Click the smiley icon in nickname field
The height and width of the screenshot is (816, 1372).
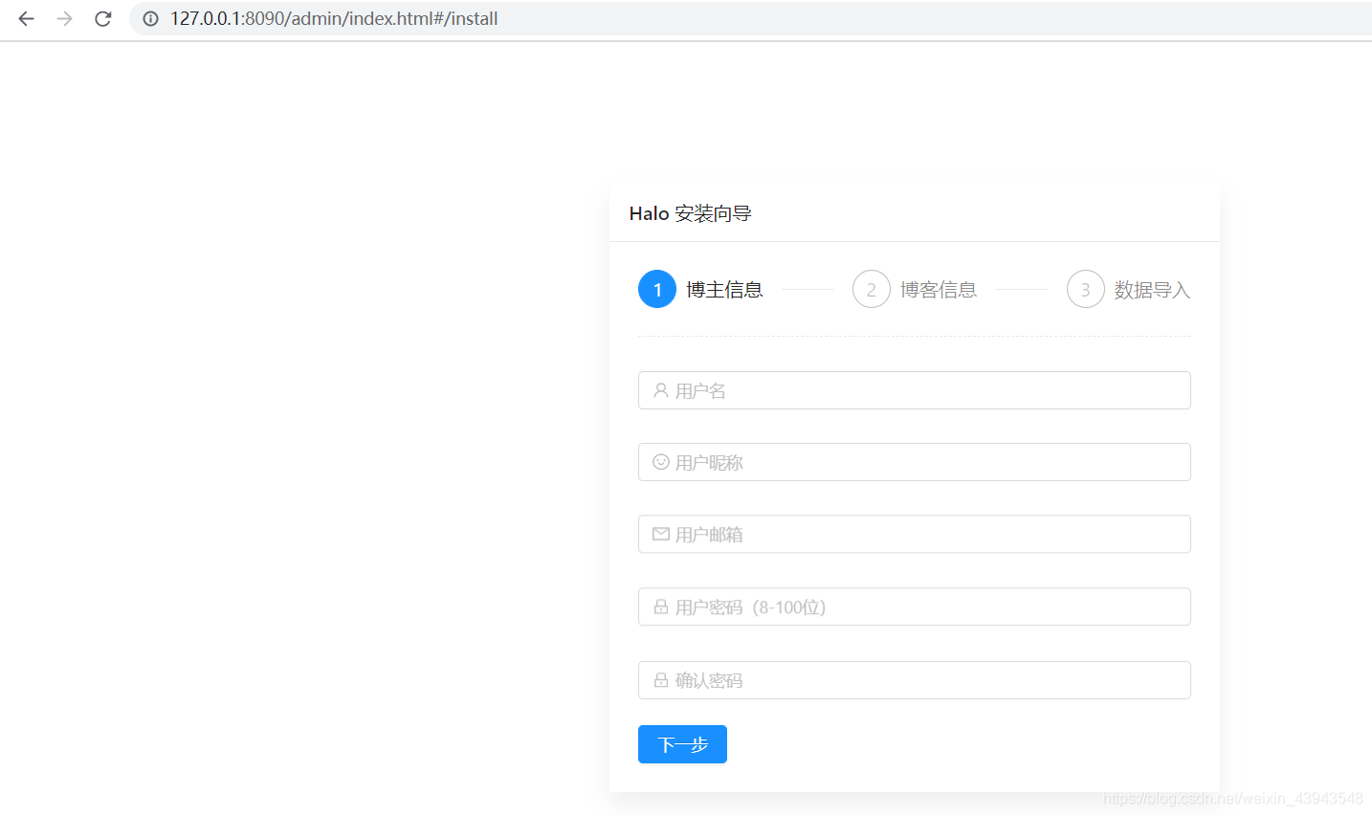(661, 462)
